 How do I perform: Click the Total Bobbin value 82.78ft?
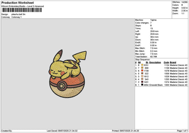click(x=154, y=57)
